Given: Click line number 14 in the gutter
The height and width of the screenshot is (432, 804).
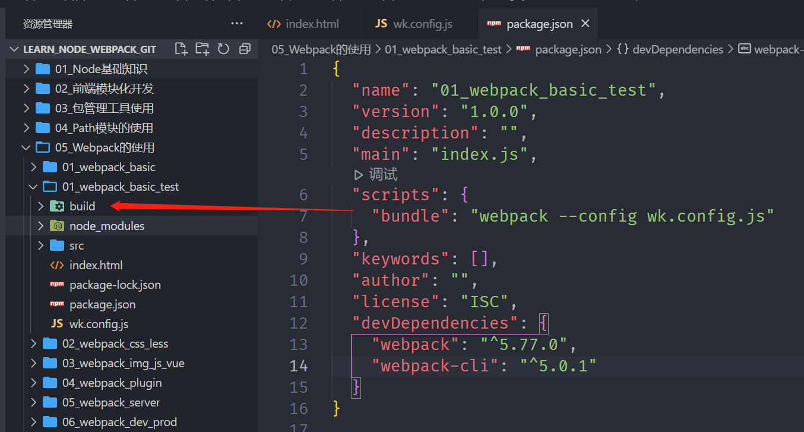Looking at the screenshot, I should tap(299, 365).
